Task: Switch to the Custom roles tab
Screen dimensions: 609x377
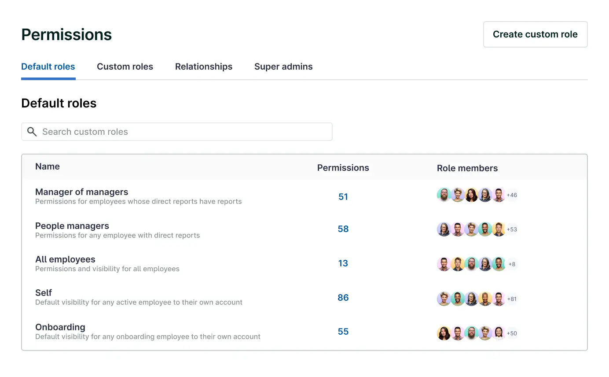Action: coord(125,67)
